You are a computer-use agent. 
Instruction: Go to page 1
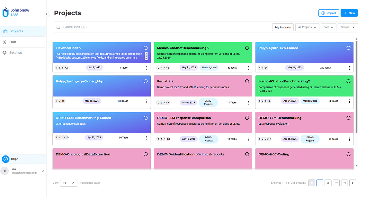tap(320, 183)
